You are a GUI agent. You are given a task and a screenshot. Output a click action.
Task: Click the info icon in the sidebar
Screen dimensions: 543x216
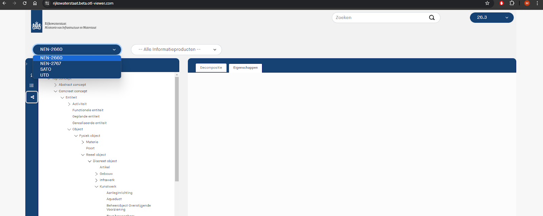(x=31, y=75)
